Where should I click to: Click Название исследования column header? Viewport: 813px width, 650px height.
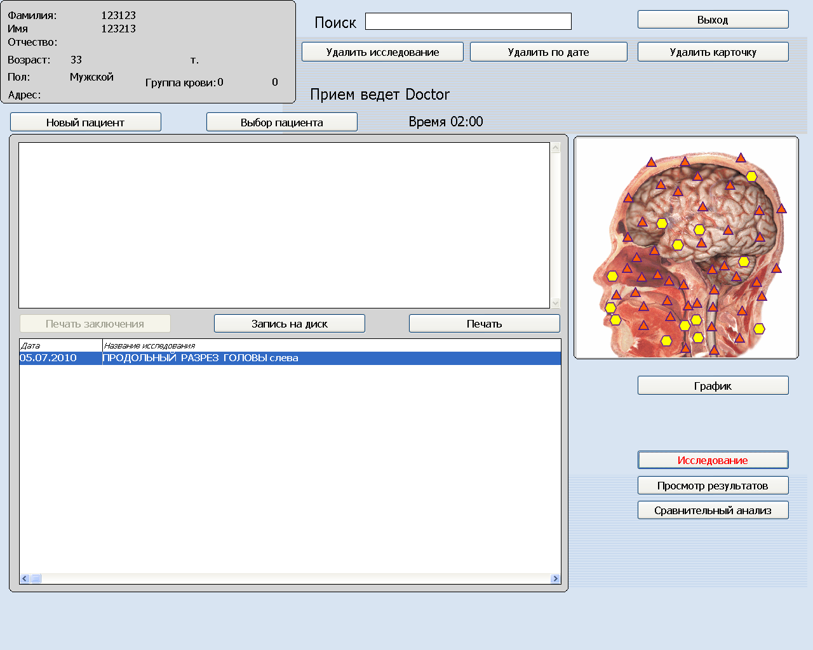coord(332,346)
